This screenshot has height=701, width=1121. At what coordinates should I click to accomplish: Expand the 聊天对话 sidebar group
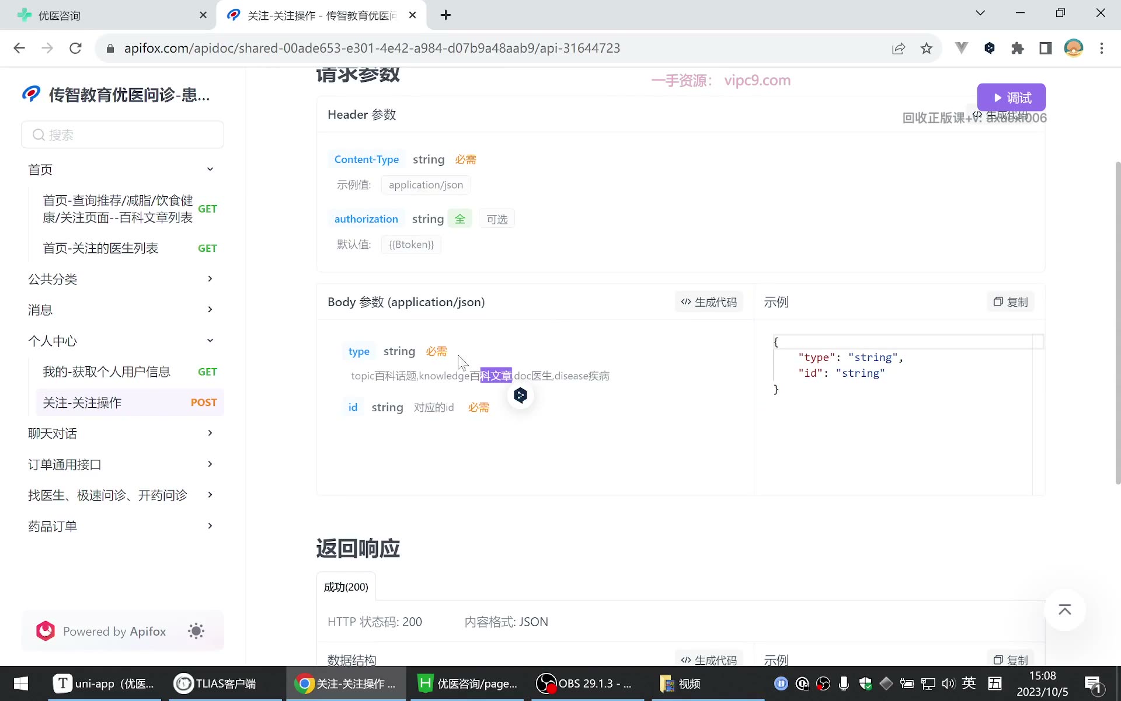(210, 433)
